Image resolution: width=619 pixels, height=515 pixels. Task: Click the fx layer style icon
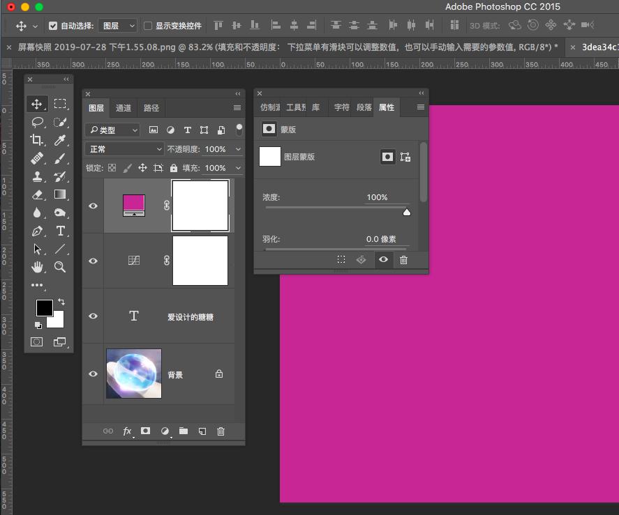coord(127,431)
